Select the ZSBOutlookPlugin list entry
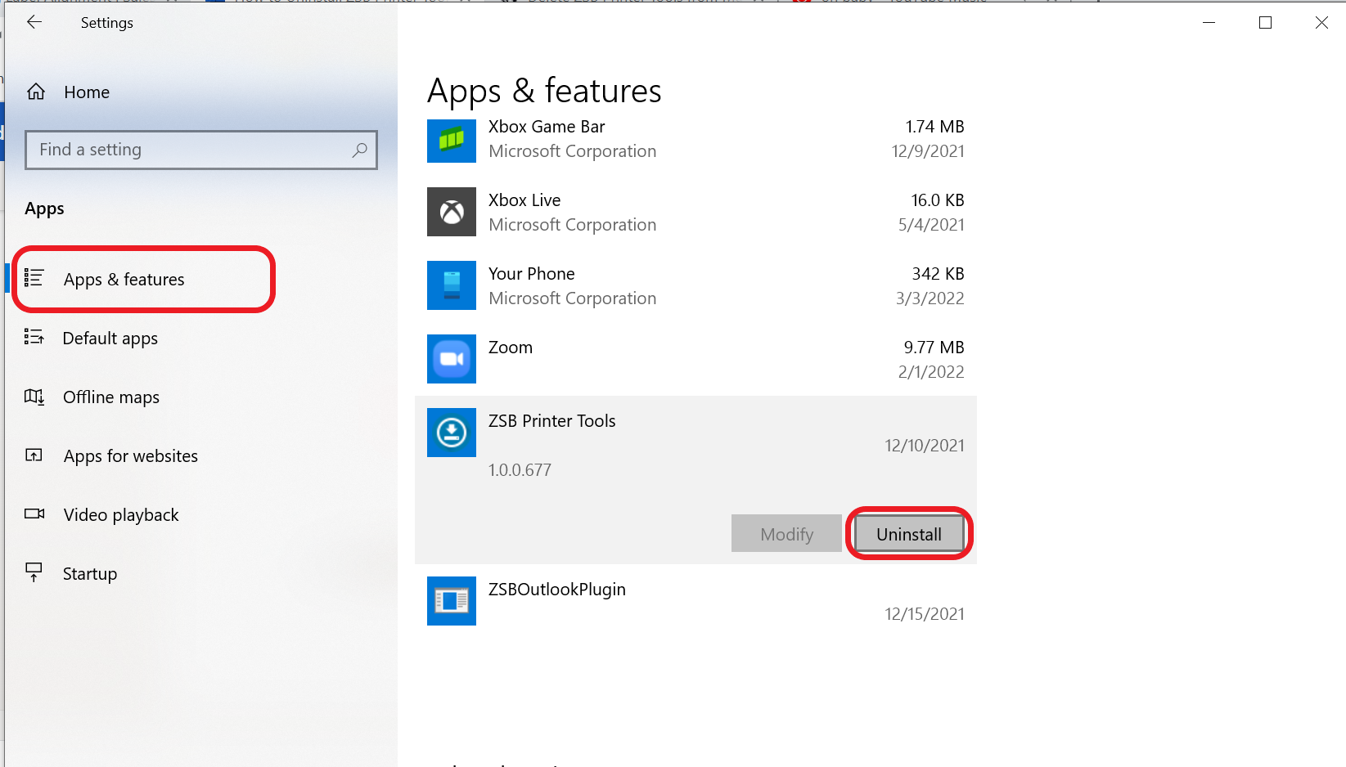This screenshot has height=767, width=1346. (x=696, y=601)
